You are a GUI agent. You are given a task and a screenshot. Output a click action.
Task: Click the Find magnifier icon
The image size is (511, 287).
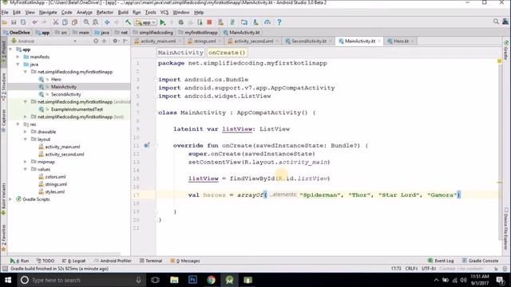pyautogui.click(x=86, y=22)
